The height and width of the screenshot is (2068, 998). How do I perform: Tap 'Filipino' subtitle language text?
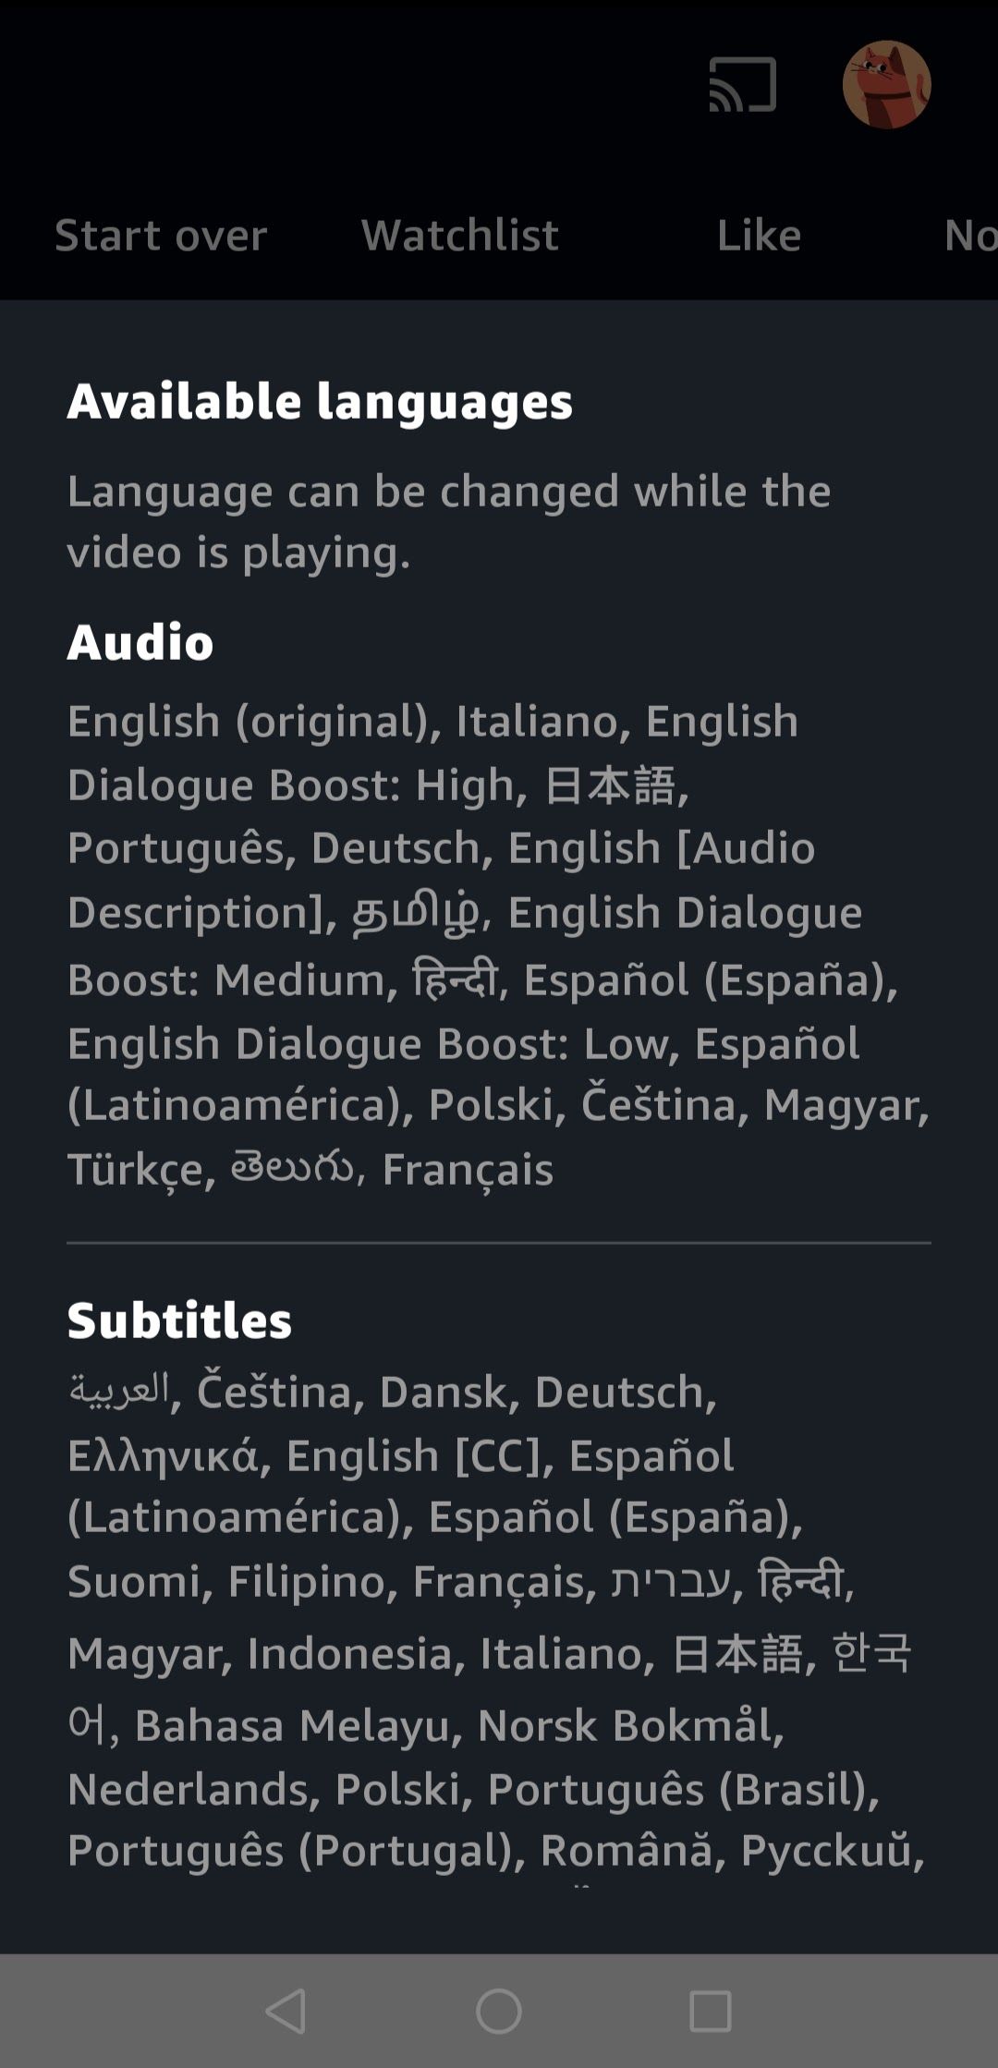(x=305, y=1582)
